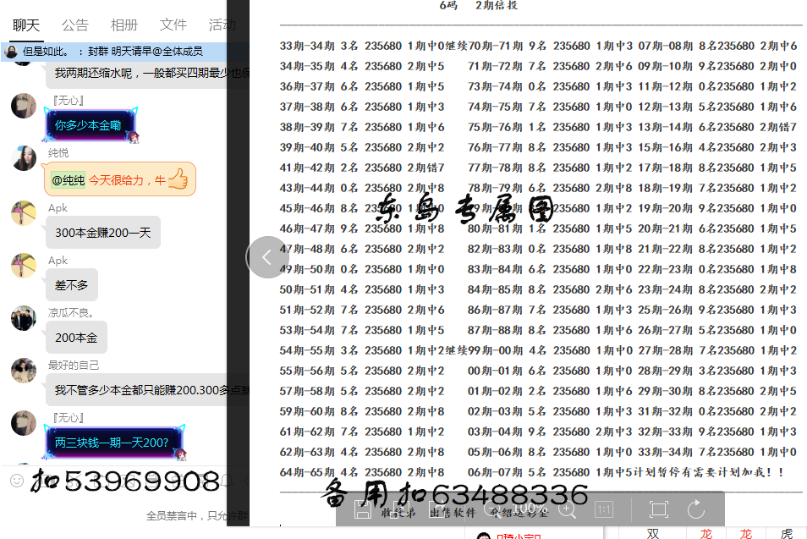The width and height of the screenshot is (807, 539).
Task: Click row 64期-65期 4名 in image
Action: [x=362, y=472]
